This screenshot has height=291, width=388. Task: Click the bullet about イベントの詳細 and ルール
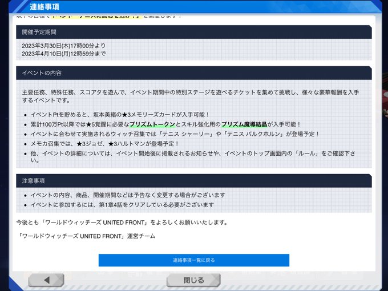coord(193,157)
